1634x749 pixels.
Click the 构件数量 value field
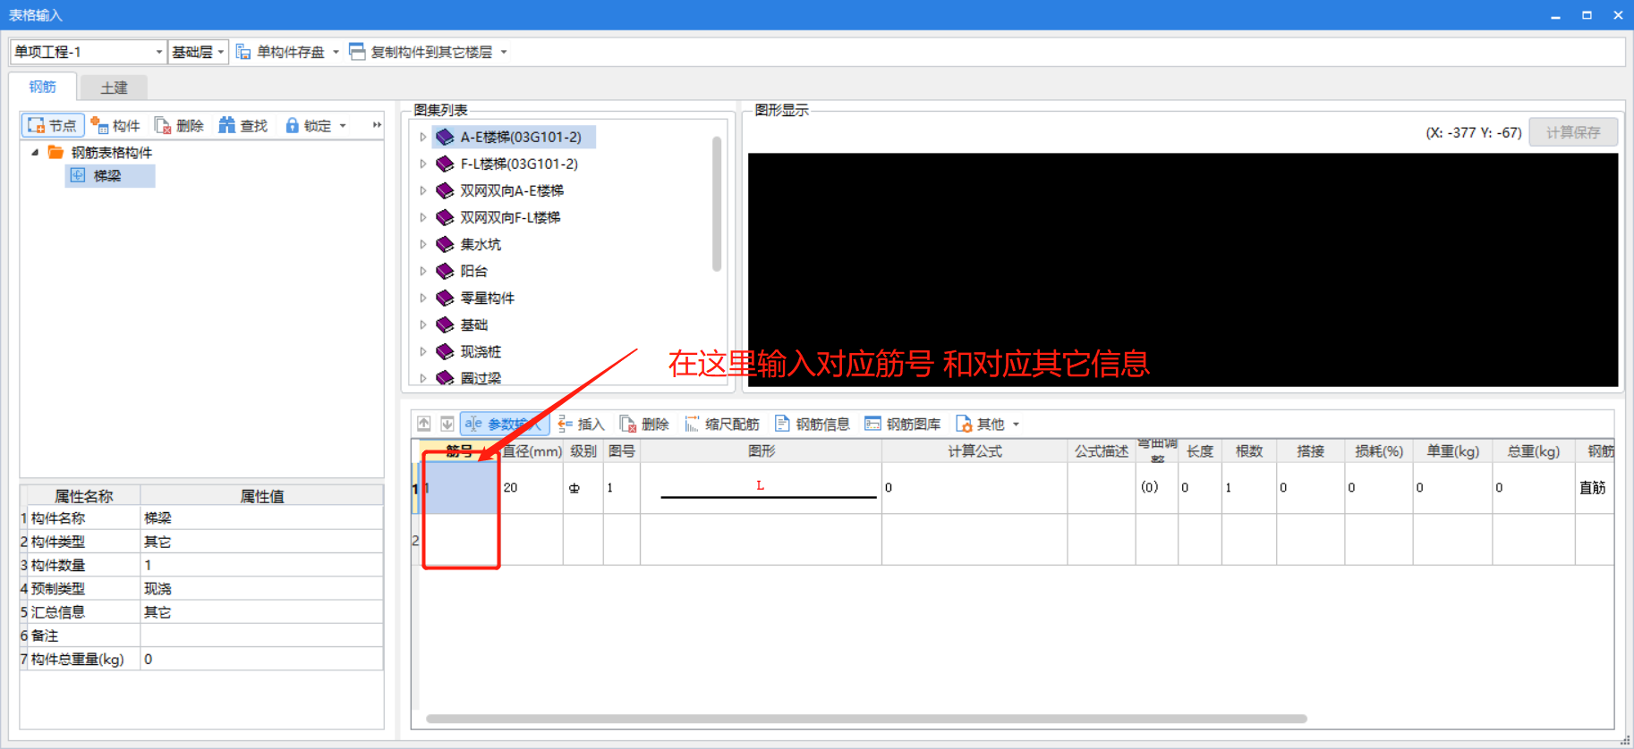261,565
